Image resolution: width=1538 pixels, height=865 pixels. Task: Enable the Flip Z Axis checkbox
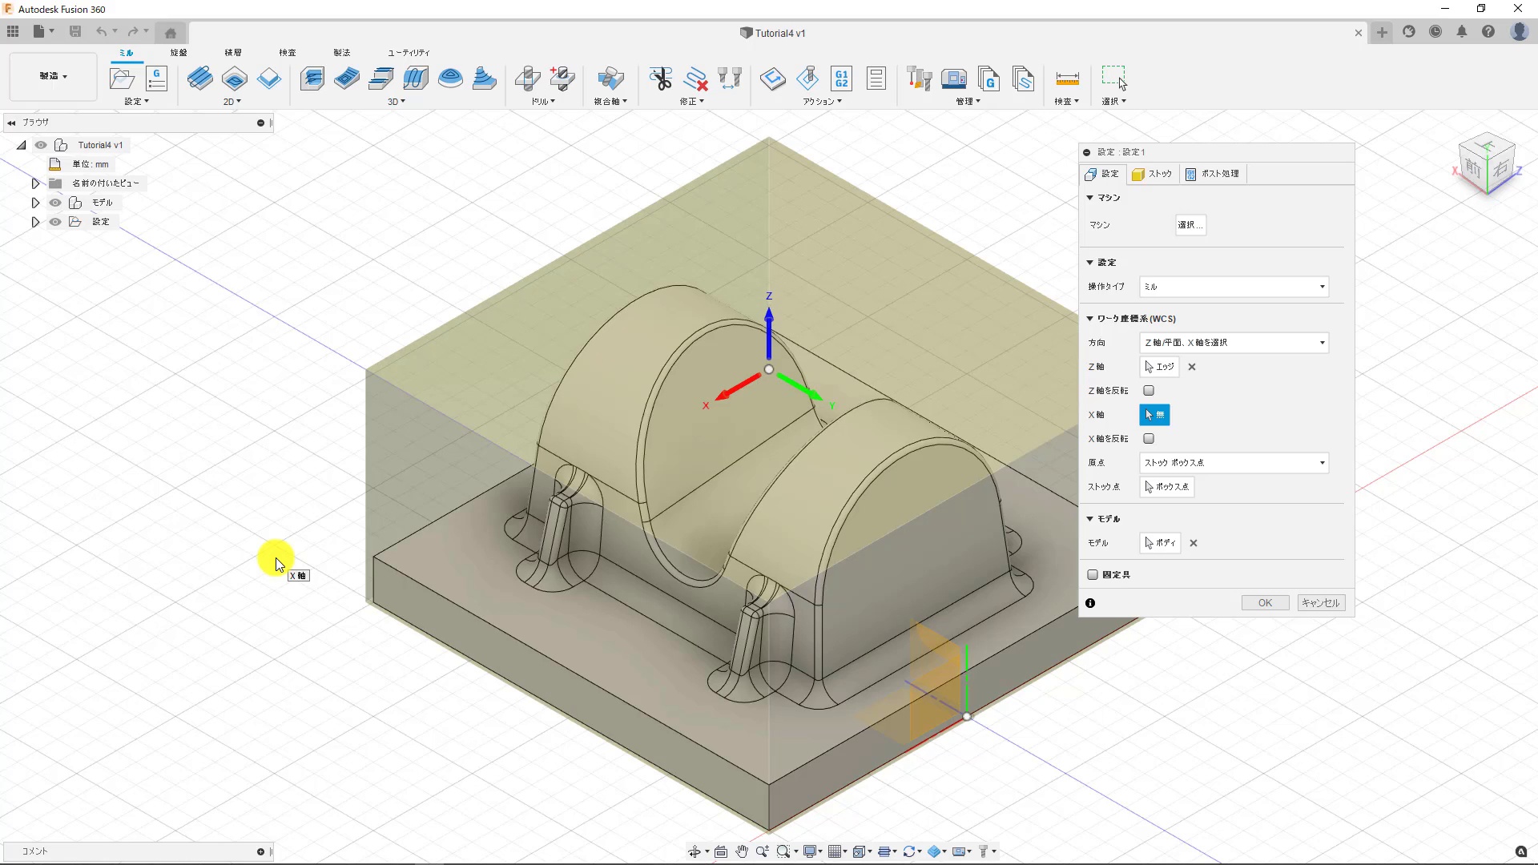1149,391
